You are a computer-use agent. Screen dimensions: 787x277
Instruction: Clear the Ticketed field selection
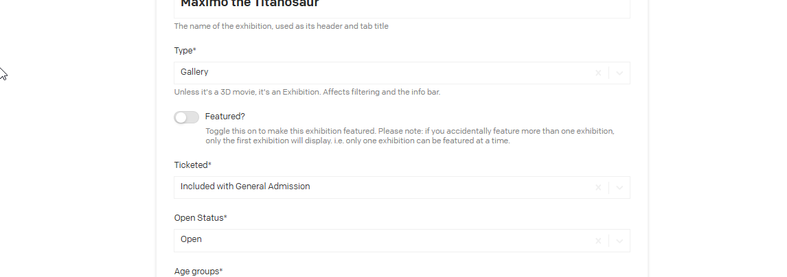[598, 187]
